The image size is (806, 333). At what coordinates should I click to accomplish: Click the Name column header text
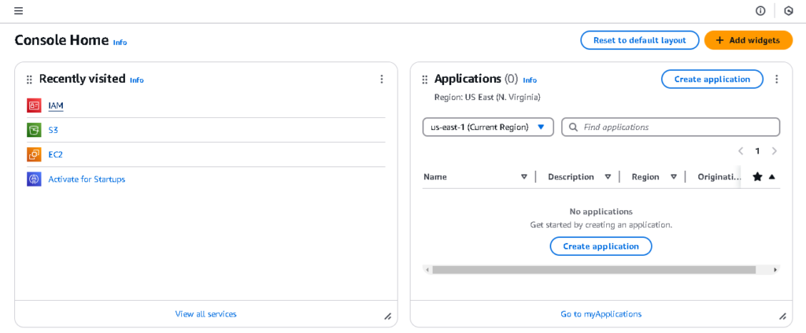tap(434, 177)
